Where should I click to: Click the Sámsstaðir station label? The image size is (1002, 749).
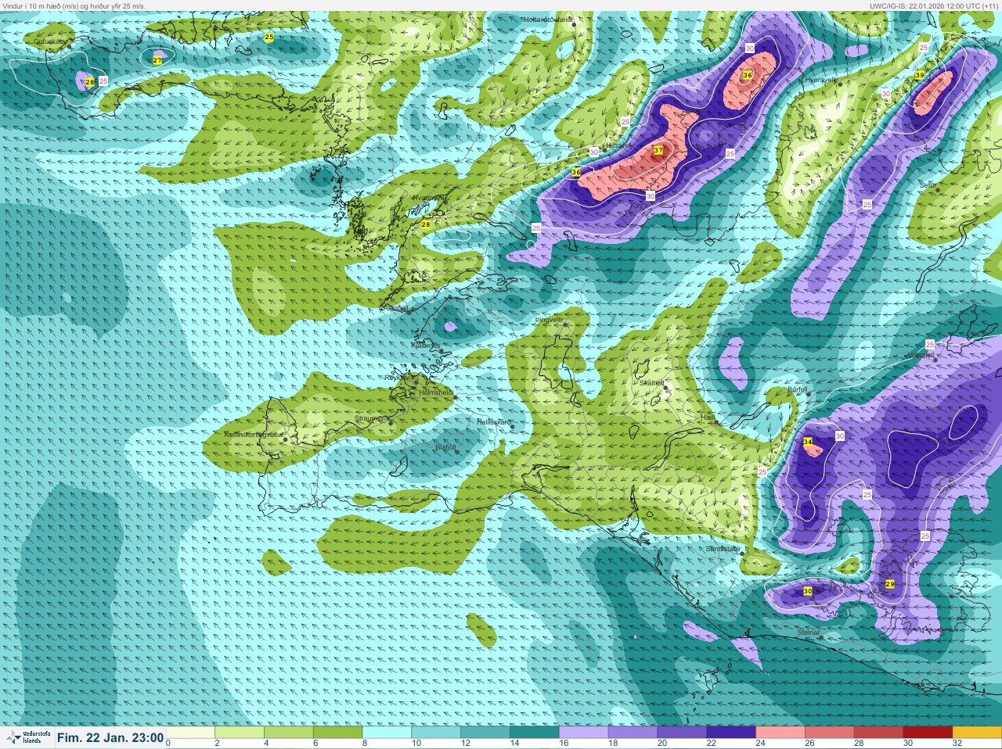pos(723,549)
